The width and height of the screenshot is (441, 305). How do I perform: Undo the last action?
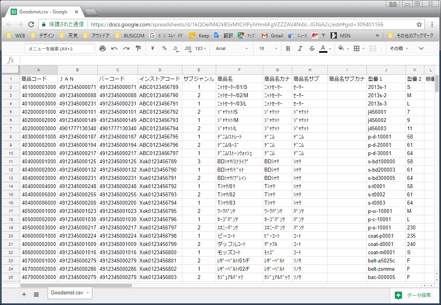tap(114, 48)
